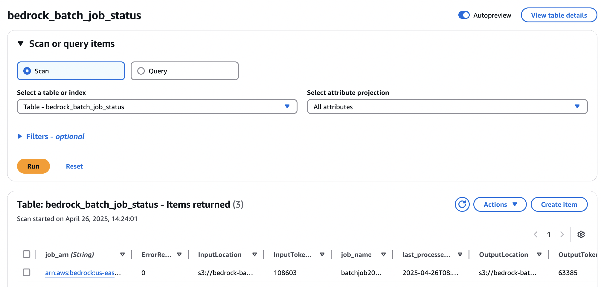Select all items with the header checkbox

pyautogui.click(x=27, y=254)
